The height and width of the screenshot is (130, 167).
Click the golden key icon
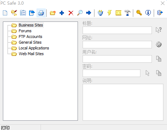point(139,13)
